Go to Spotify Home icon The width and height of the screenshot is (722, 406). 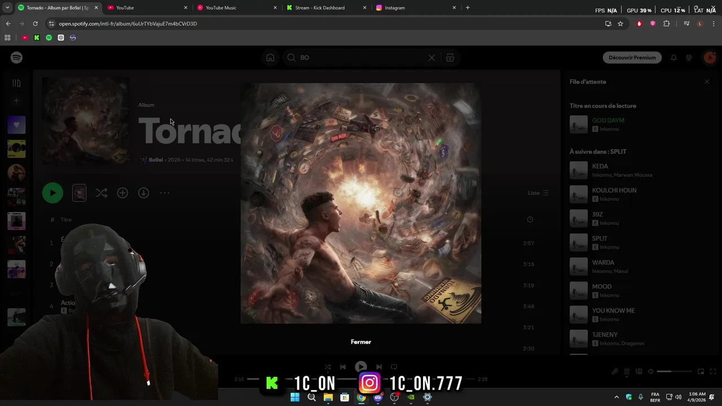point(270,58)
